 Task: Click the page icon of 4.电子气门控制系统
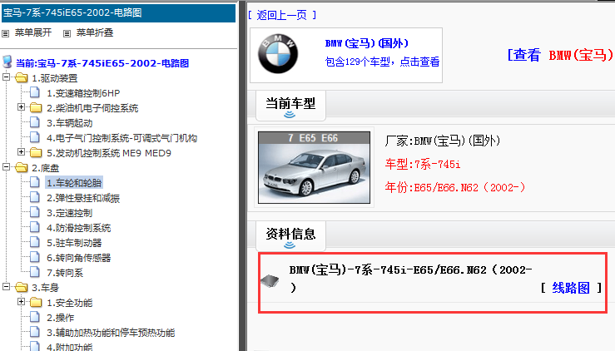[35, 137]
